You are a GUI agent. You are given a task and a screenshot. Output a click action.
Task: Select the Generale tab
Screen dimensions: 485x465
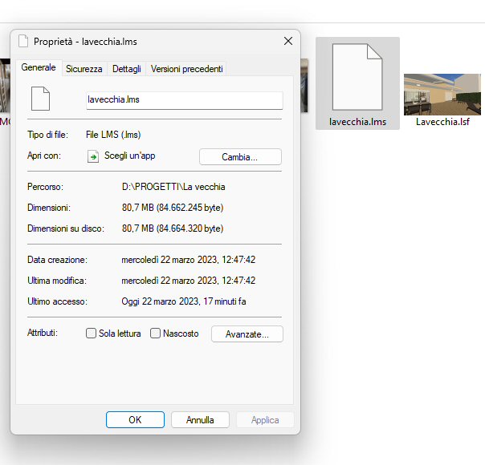click(39, 67)
